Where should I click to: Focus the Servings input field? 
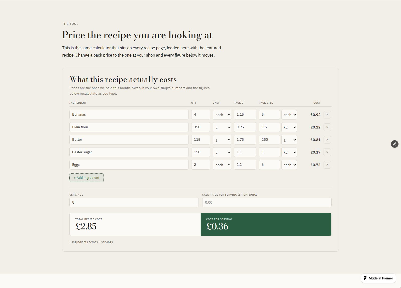(x=134, y=202)
